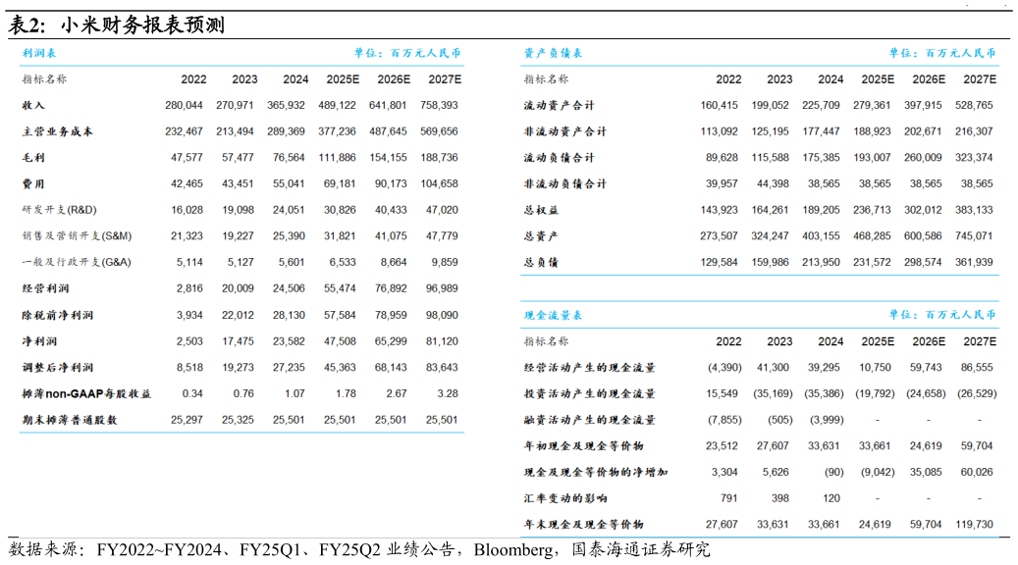Screen dimensions: 1018x565
Task: Click the data source footnote mentioning Bloomberg
Action: (359, 550)
